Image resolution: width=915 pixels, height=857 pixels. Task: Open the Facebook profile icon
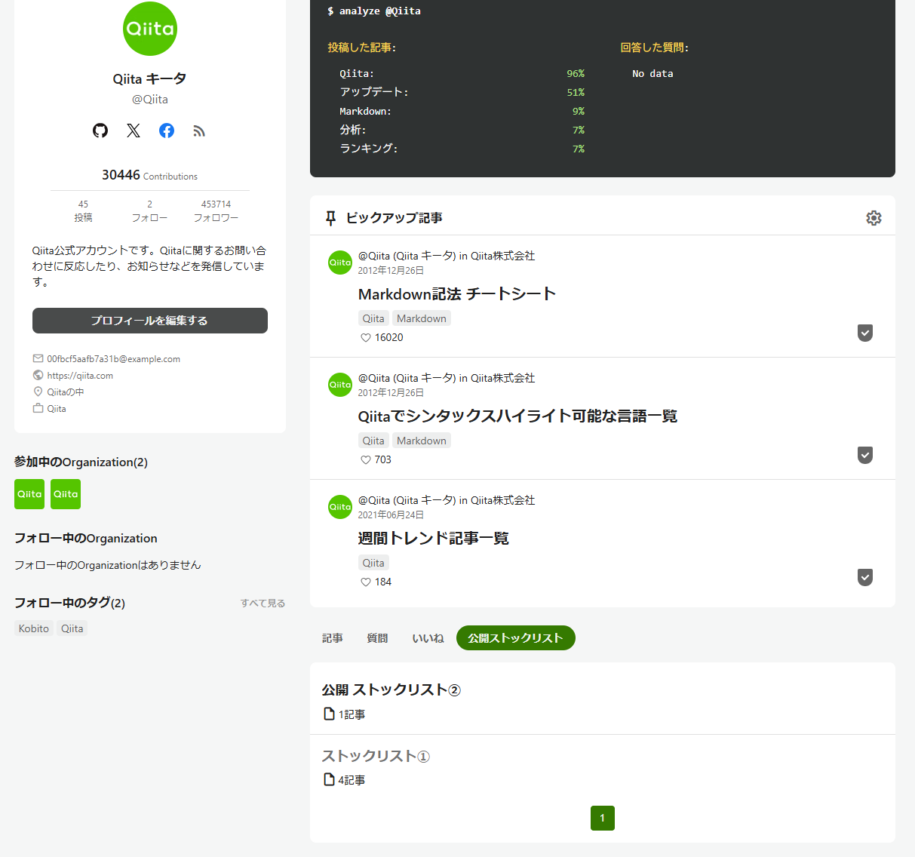[167, 131]
